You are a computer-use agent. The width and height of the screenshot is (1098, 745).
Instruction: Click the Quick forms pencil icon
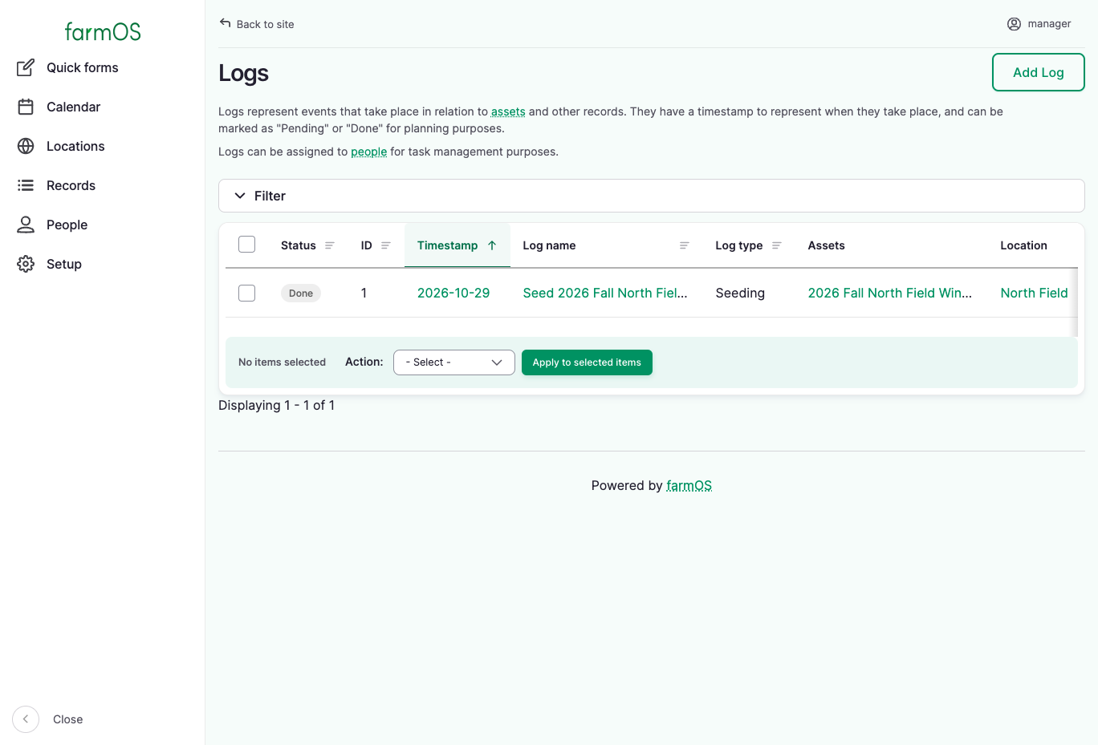coord(26,67)
